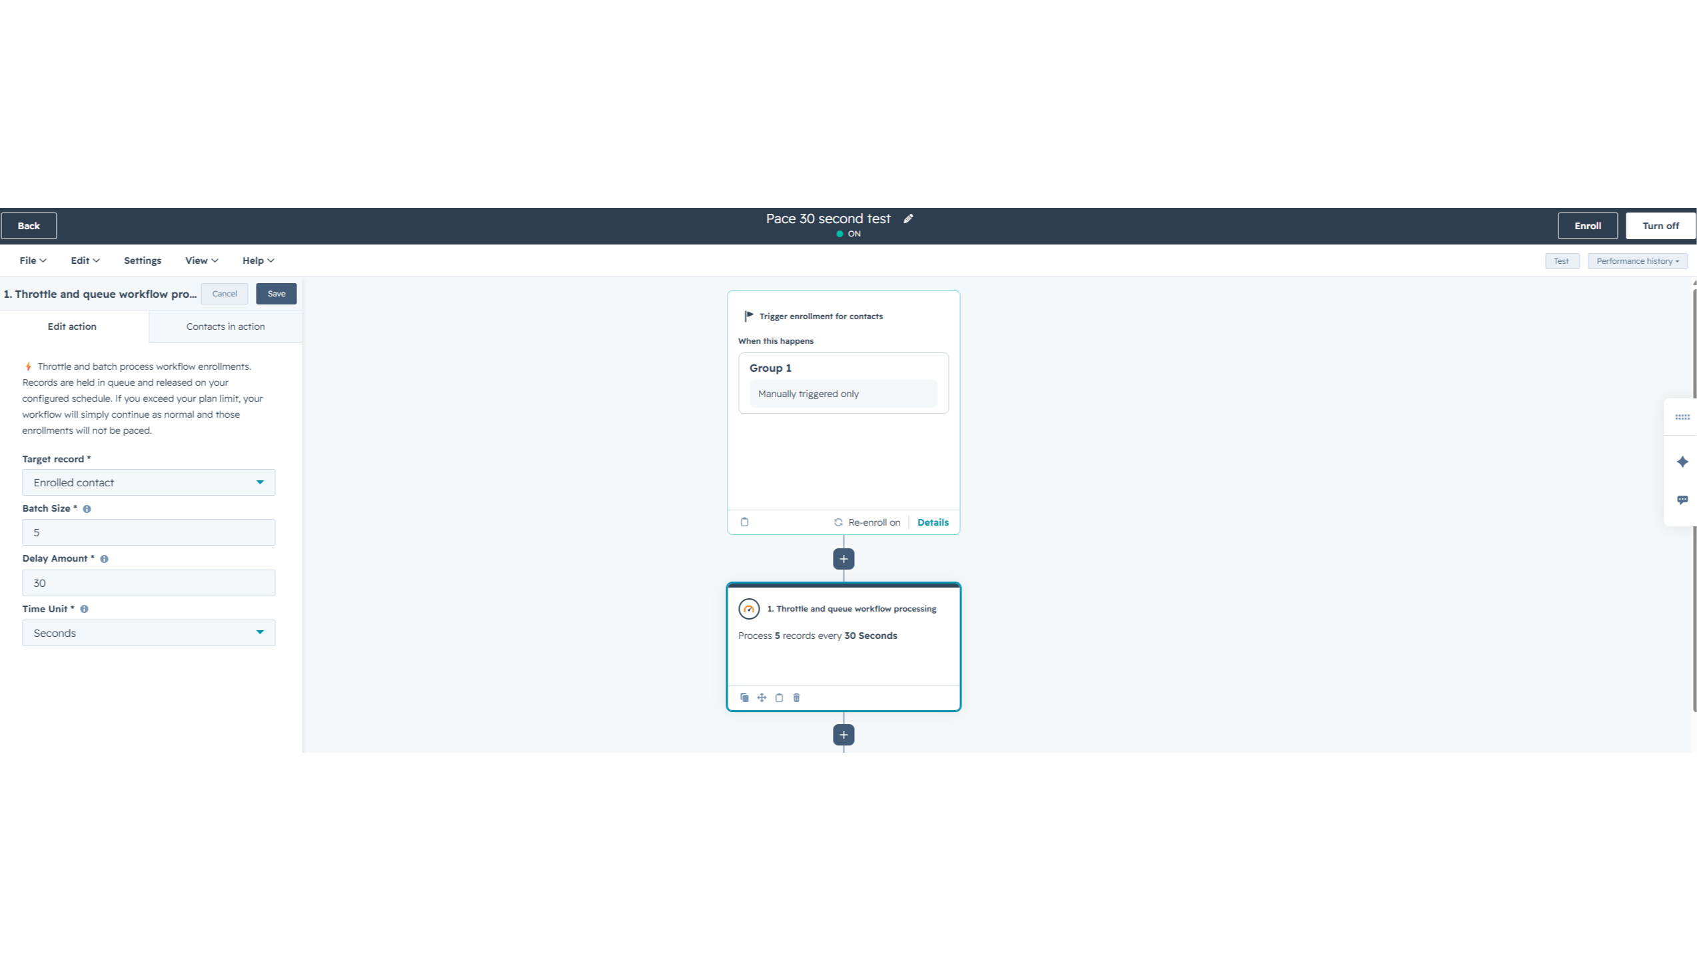Click the Enroll button
The height and width of the screenshot is (954, 1697).
click(x=1588, y=226)
